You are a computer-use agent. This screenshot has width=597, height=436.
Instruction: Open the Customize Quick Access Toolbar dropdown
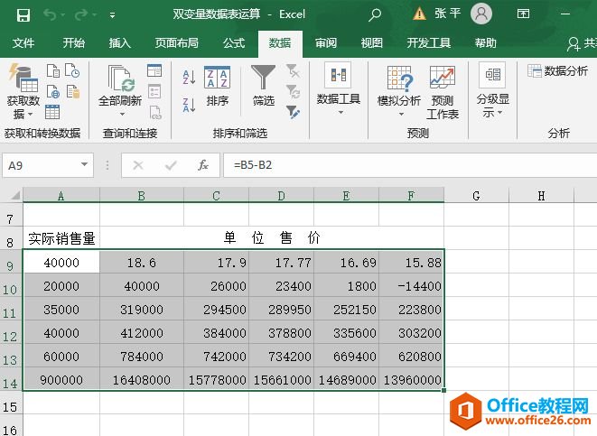112,15
